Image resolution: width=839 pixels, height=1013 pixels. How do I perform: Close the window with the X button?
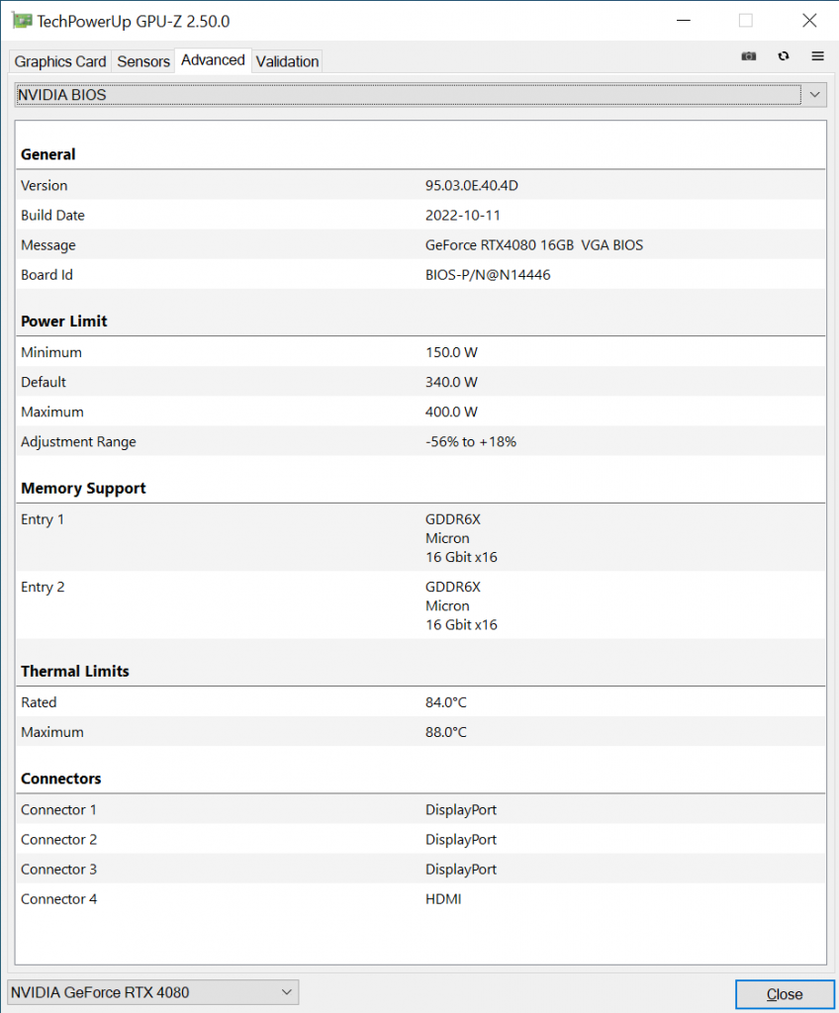pos(809,21)
